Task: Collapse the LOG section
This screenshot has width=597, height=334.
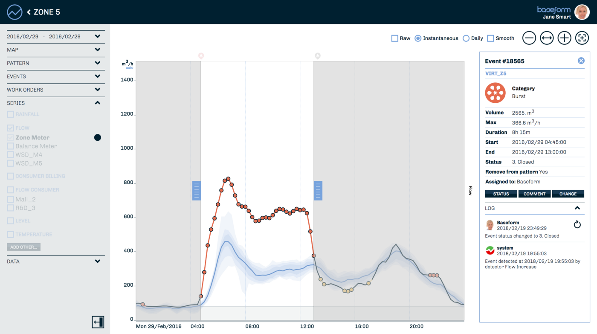Action: [577, 208]
